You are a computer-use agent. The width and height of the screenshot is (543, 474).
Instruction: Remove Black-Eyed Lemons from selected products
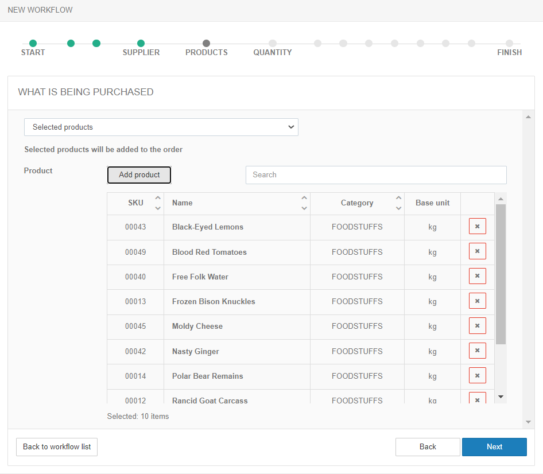tap(477, 227)
